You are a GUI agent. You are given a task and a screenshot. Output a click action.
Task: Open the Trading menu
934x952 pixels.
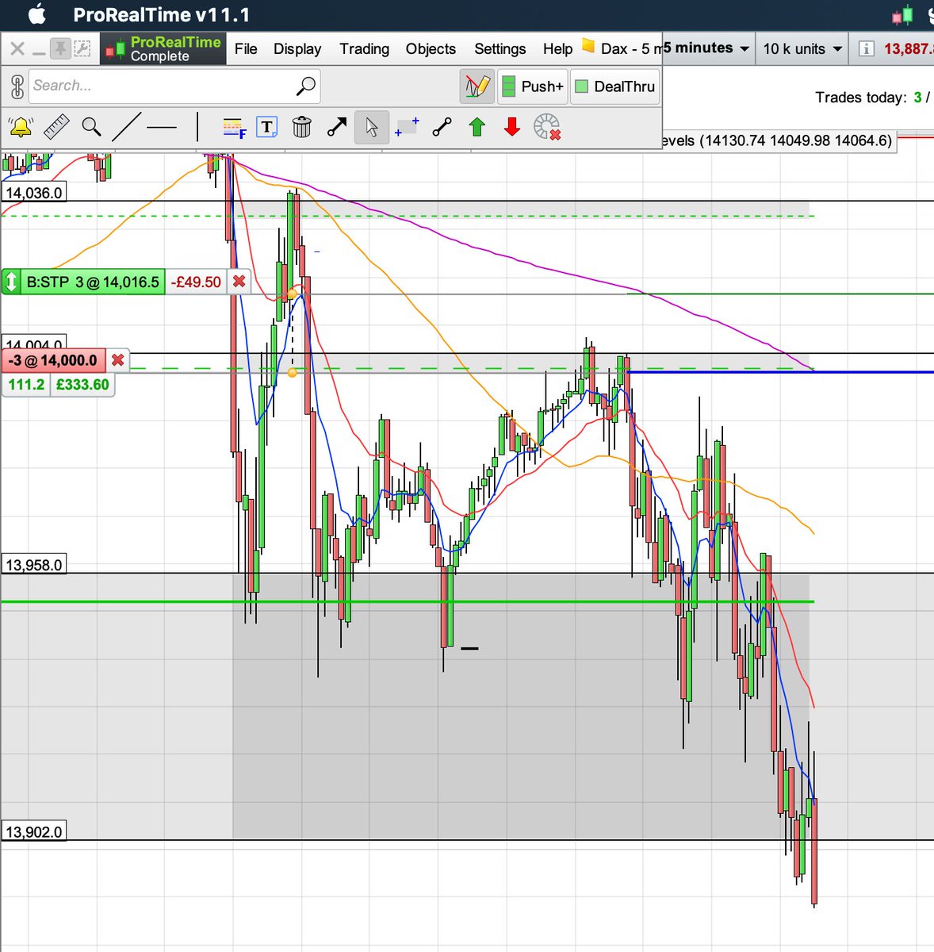coord(364,48)
